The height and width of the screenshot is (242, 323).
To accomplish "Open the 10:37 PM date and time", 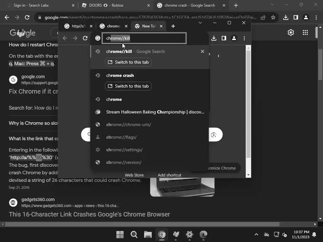I will 301,234.
